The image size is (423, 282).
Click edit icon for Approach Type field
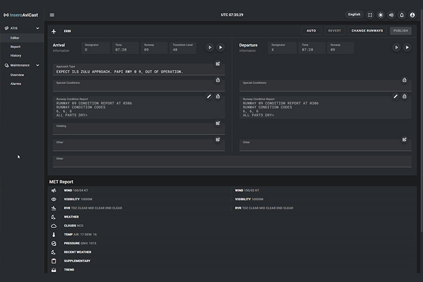point(217,63)
